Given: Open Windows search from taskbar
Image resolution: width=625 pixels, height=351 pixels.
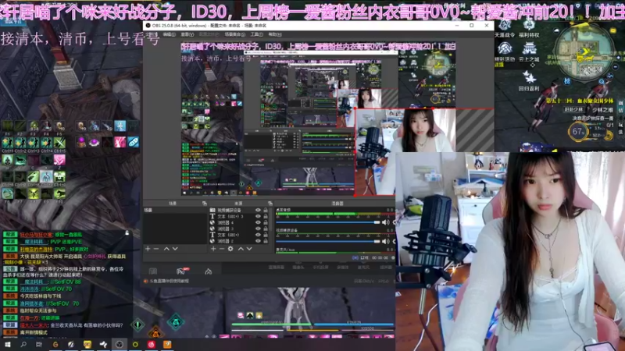Looking at the screenshot, I should tap(23, 344).
